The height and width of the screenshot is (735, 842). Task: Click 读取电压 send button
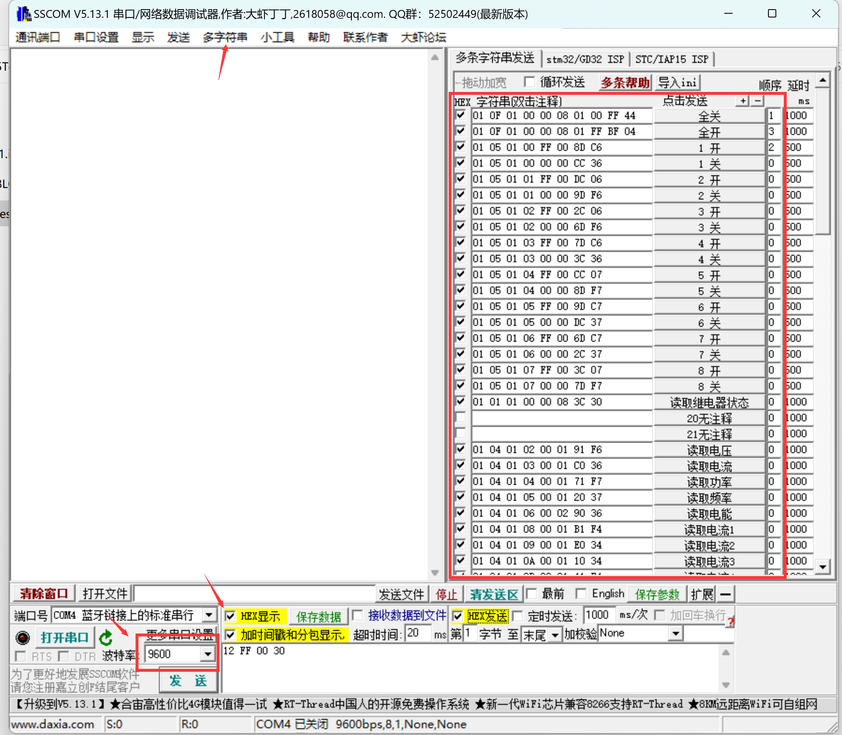pyautogui.click(x=709, y=450)
